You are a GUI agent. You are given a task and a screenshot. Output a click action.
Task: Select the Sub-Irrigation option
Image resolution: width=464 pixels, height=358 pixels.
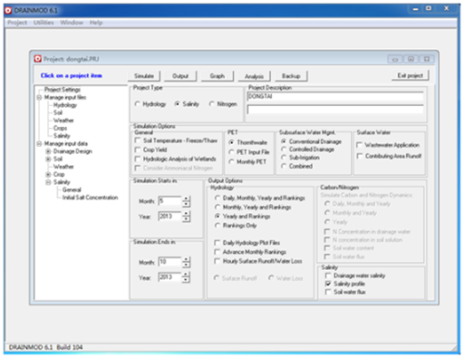click(x=284, y=158)
